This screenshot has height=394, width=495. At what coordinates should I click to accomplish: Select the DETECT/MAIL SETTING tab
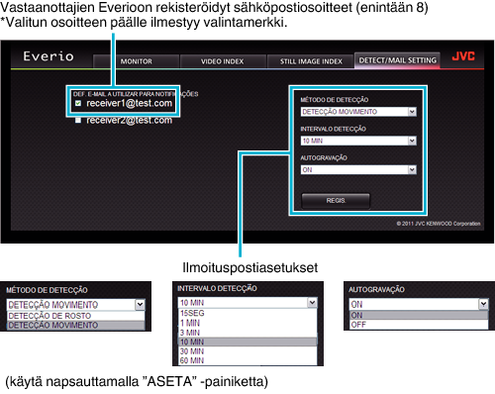tap(397, 60)
